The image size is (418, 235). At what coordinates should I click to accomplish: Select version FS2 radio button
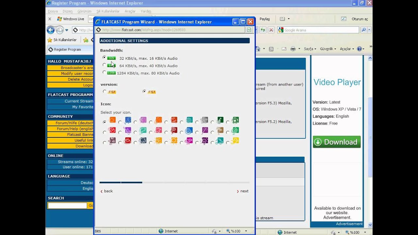tap(104, 91)
